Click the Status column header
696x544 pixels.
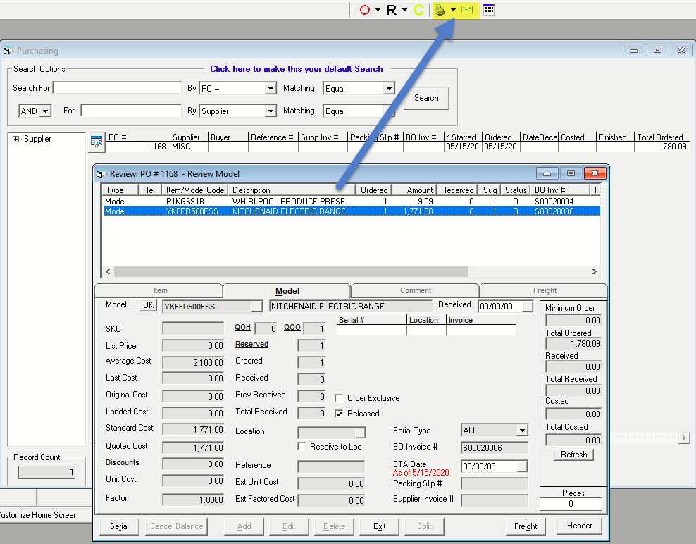pos(516,190)
